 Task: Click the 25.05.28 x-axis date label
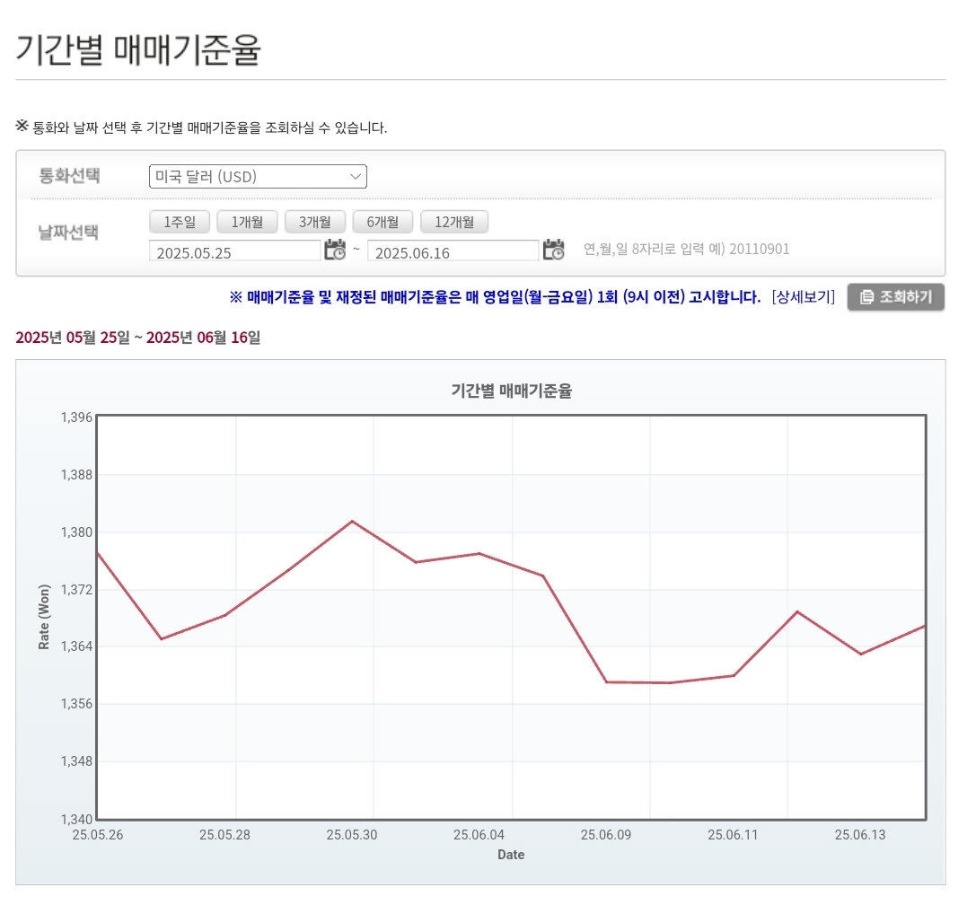point(224,835)
